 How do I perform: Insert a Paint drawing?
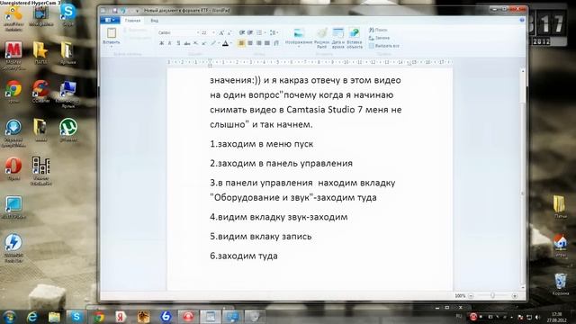(x=322, y=38)
